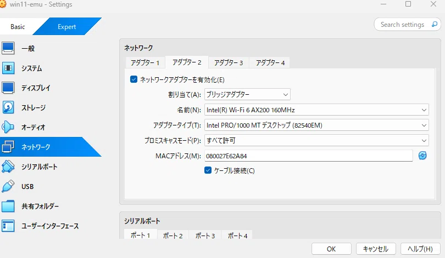
Task: Uncheck ケーブル接続 checkbox
Action: pos(208,170)
